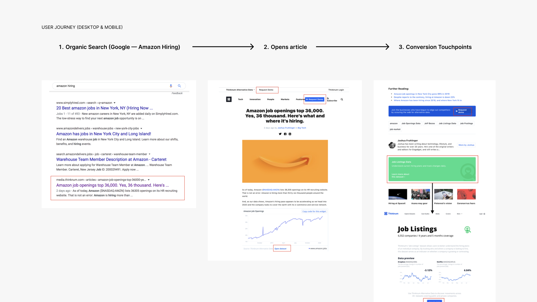
Task: Click 'Learn more about this dataset' link
Action: tap(400, 175)
